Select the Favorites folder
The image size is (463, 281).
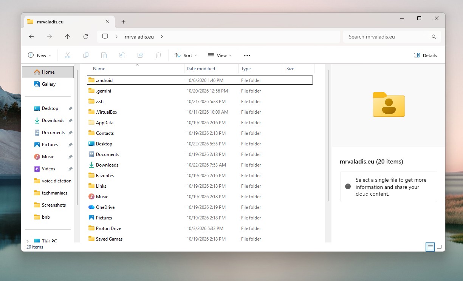click(200, 175)
